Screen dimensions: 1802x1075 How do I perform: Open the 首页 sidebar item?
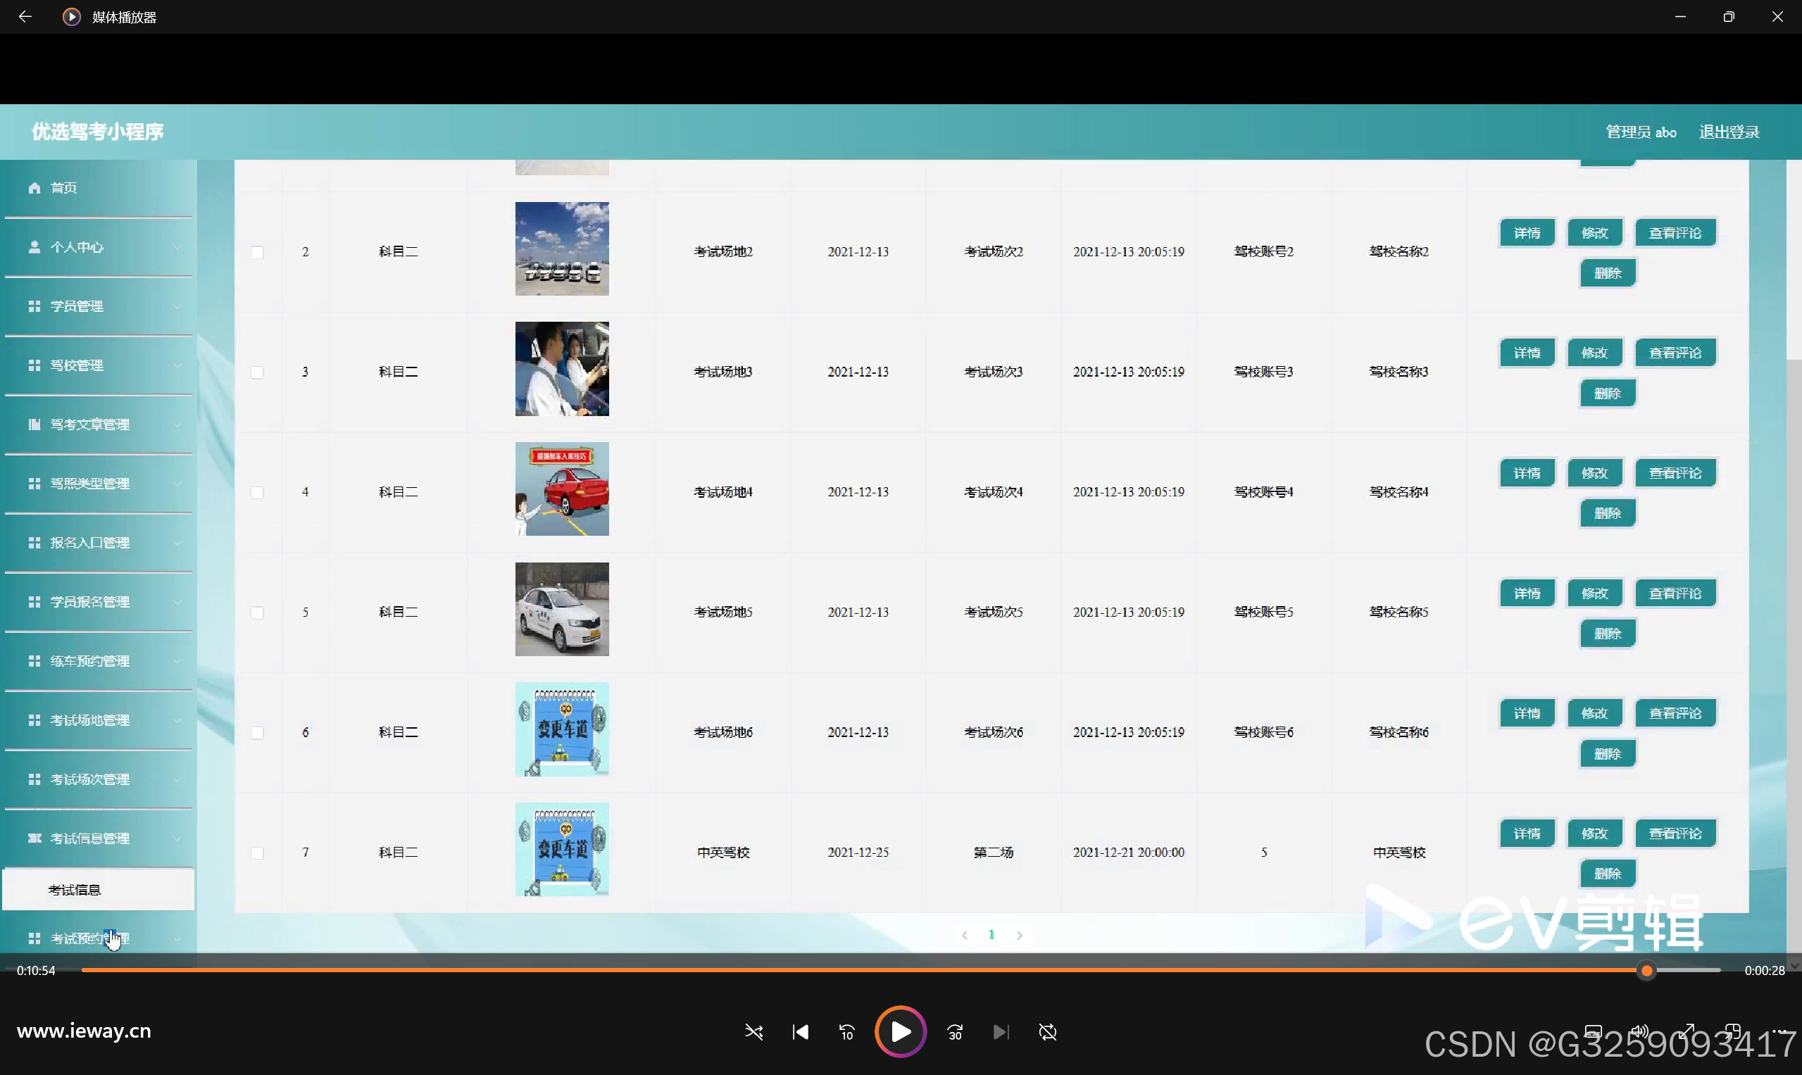click(99, 188)
